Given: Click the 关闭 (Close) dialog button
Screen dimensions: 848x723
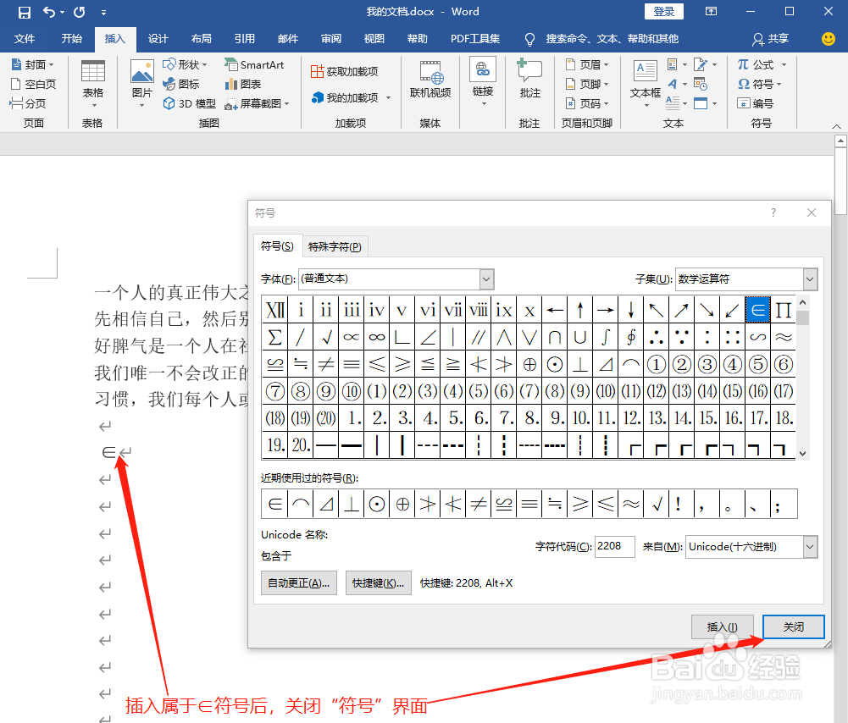Looking at the screenshot, I should pos(794,626).
